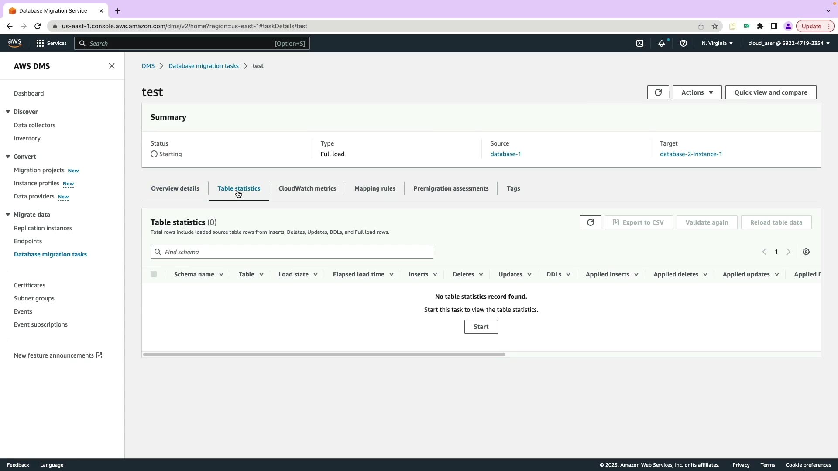Open the Actions dropdown
The image size is (838, 471).
pos(697,92)
